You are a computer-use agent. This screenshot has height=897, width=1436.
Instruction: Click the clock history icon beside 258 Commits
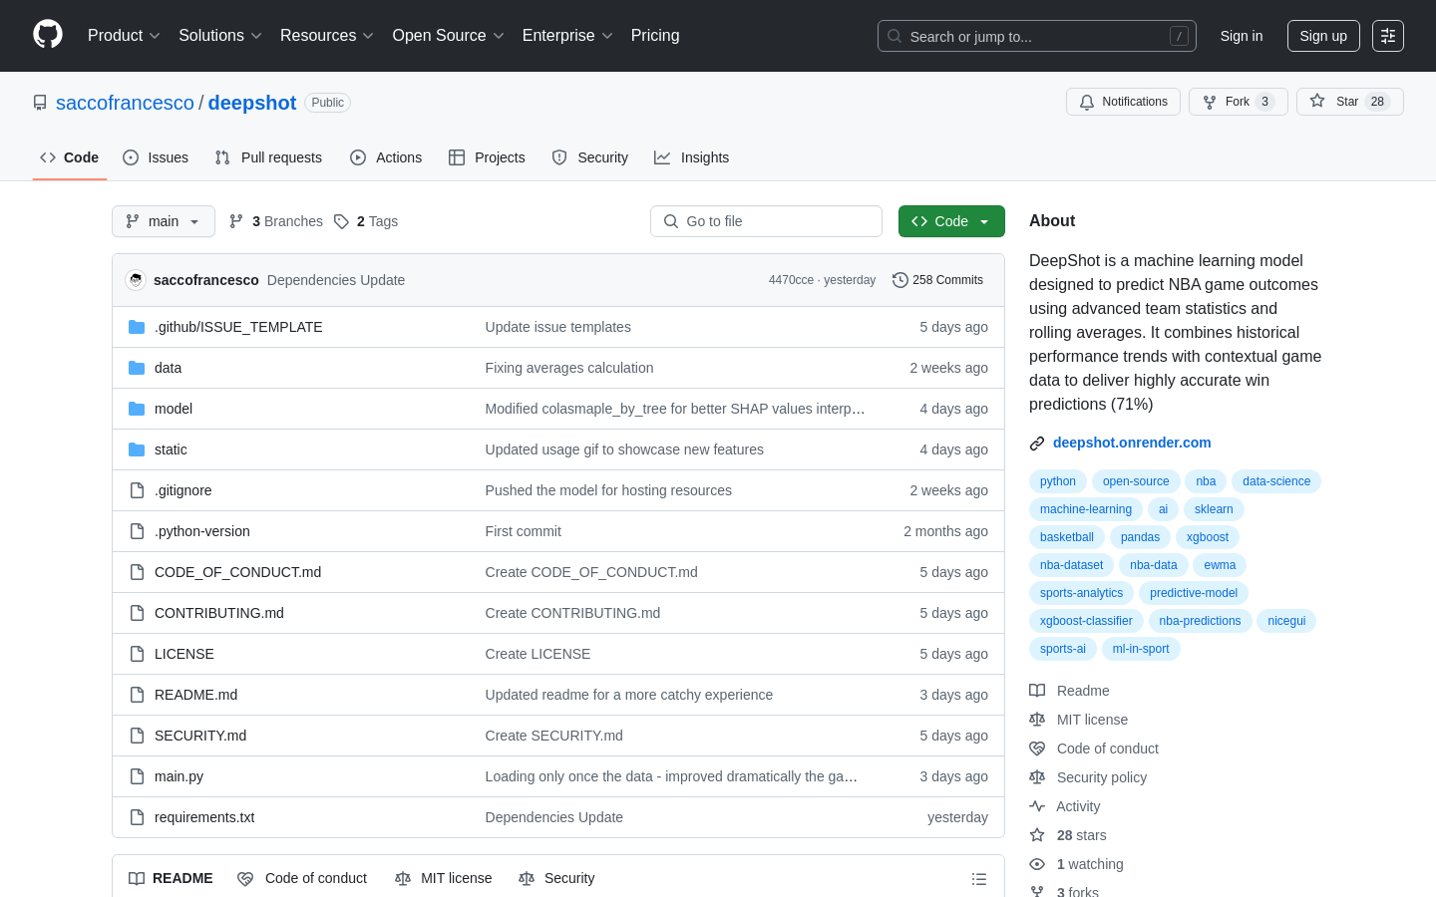pyautogui.click(x=900, y=280)
